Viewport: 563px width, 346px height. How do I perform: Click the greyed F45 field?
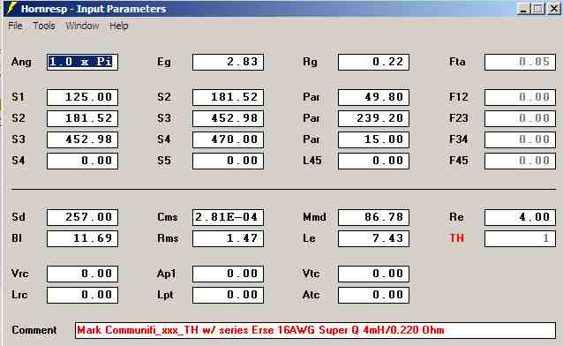click(x=520, y=161)
